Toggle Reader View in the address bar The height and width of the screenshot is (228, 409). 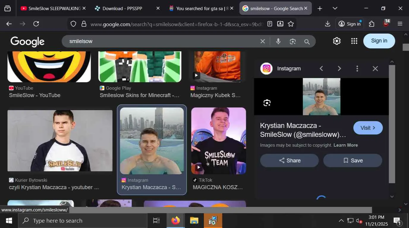tap(270, 24)
